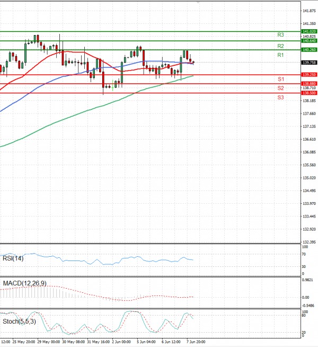Click the 141.020 green price tag
The height and width of the screenshot is (347, 318).
pos(309,32)
